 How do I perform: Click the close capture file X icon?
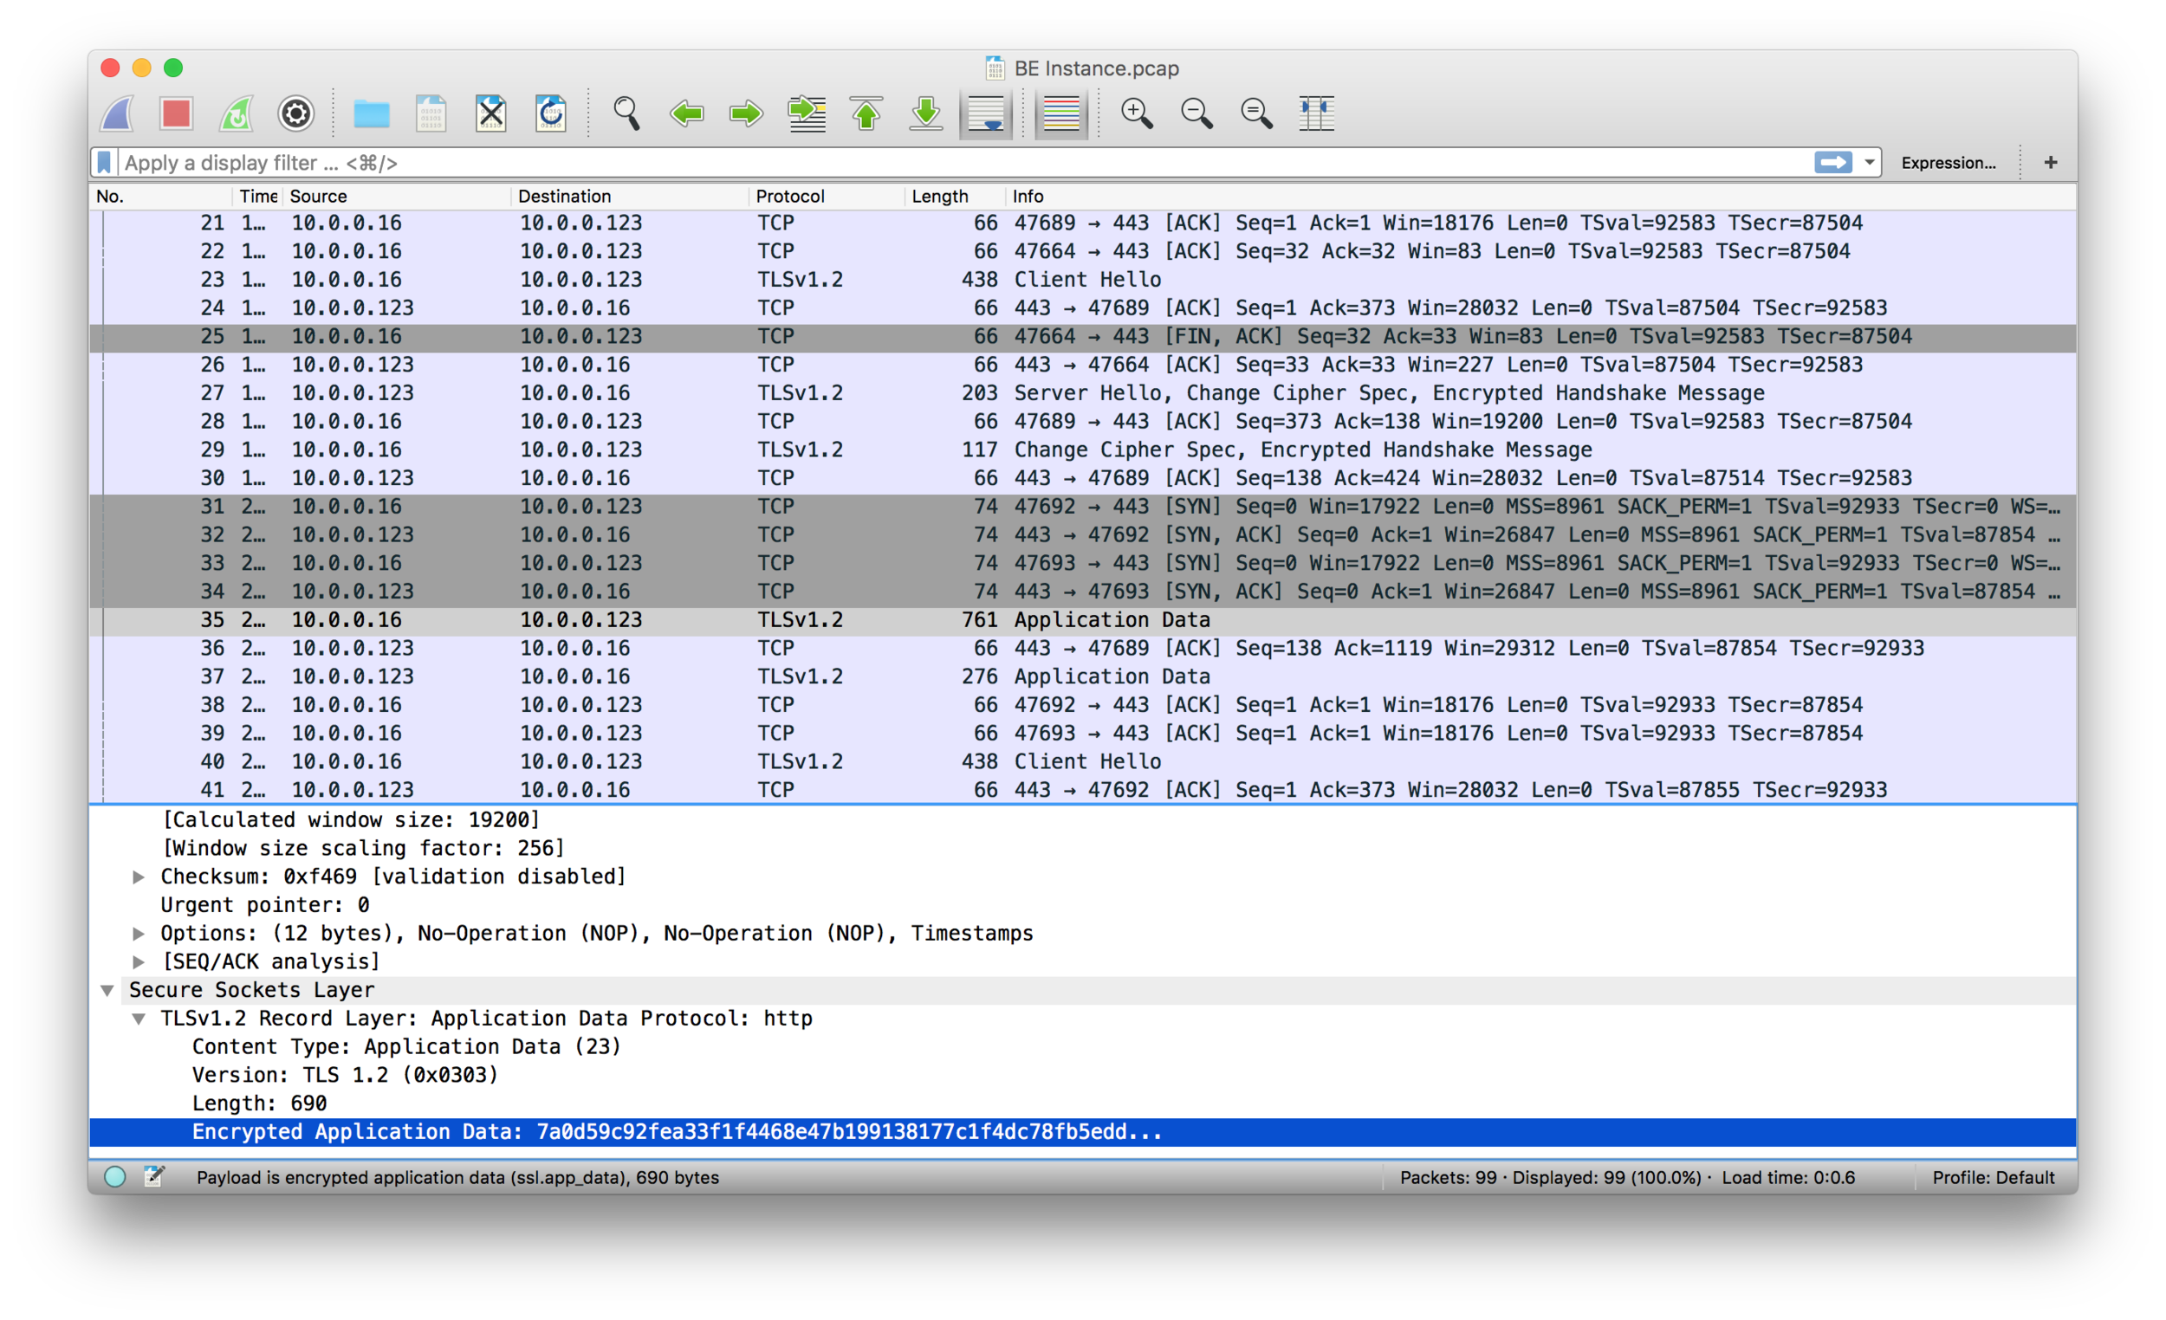click(491, 113)
